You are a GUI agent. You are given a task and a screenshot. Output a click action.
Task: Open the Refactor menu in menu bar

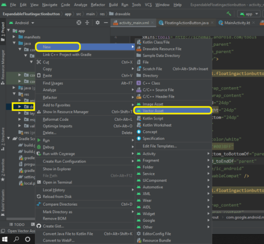pos(98,5)
